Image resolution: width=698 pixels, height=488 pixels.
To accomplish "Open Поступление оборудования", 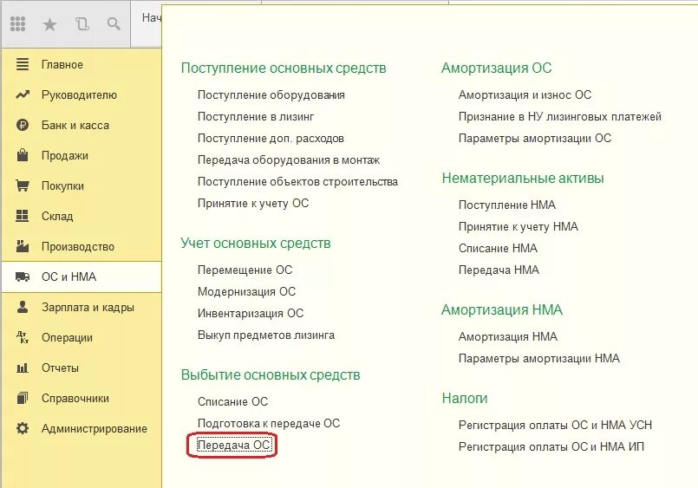I will coord(271,95).
